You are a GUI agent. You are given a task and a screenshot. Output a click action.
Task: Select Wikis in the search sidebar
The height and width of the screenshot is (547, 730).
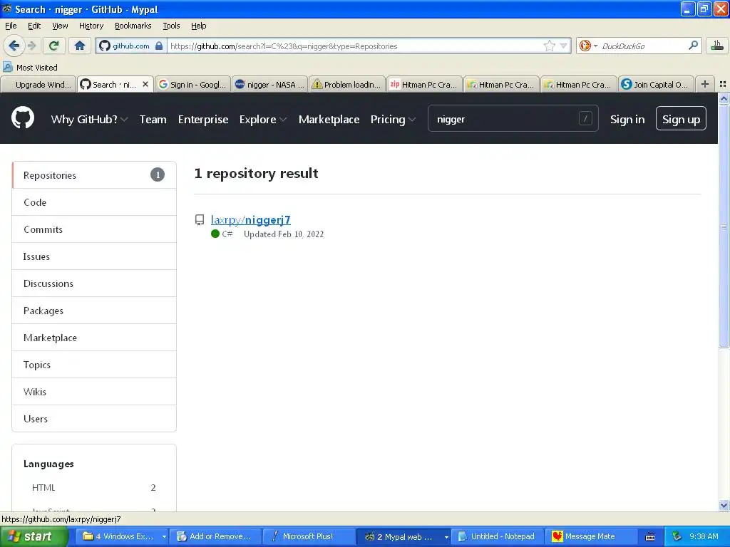[x=94, y=392]
